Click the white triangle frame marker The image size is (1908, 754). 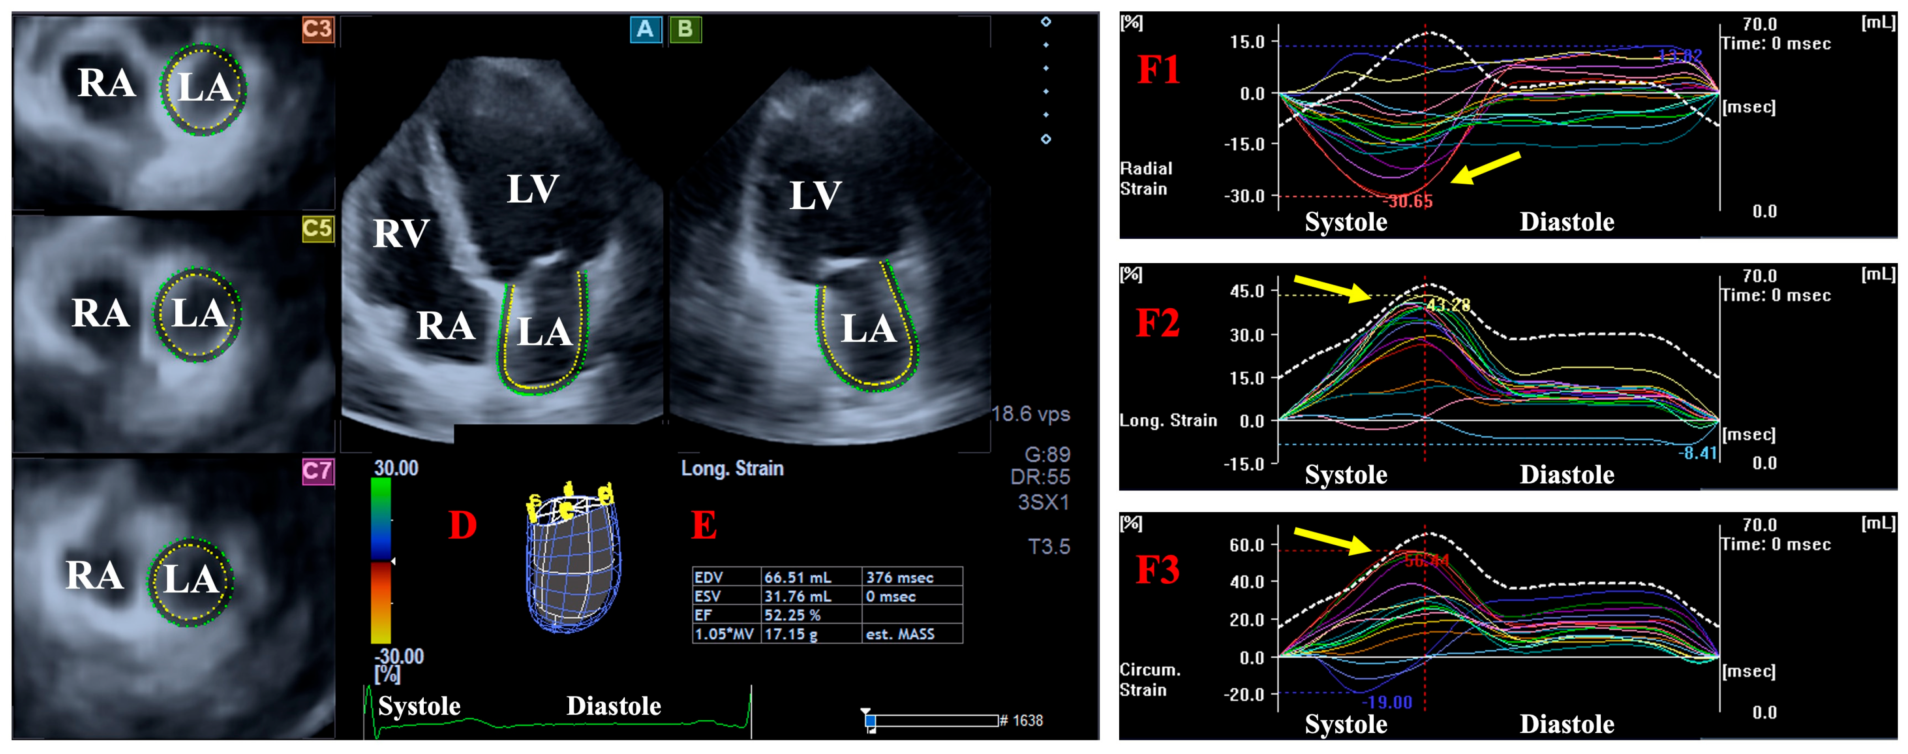tap(865, 711)
